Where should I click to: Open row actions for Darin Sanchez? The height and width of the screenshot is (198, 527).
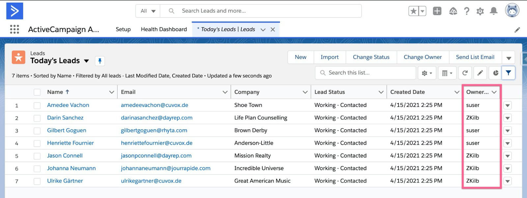pyautogui.click(x=508, y=118)
